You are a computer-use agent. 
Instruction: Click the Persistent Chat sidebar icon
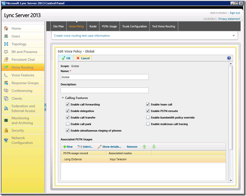pos(6,60)
